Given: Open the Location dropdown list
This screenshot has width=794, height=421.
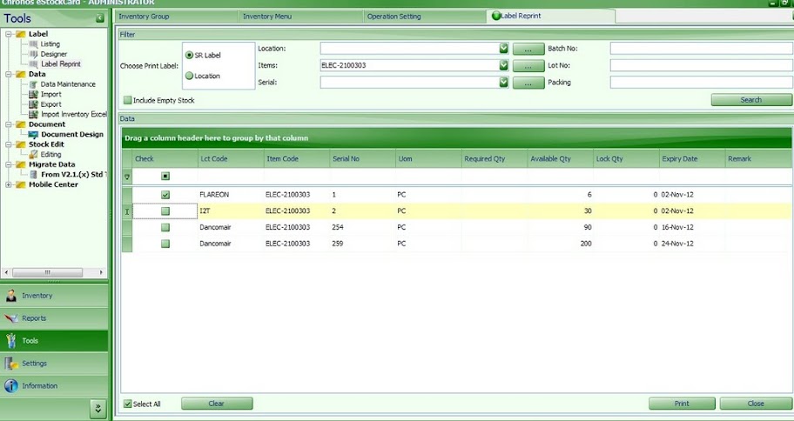Looking at the screenshot, I should (503, 49).
